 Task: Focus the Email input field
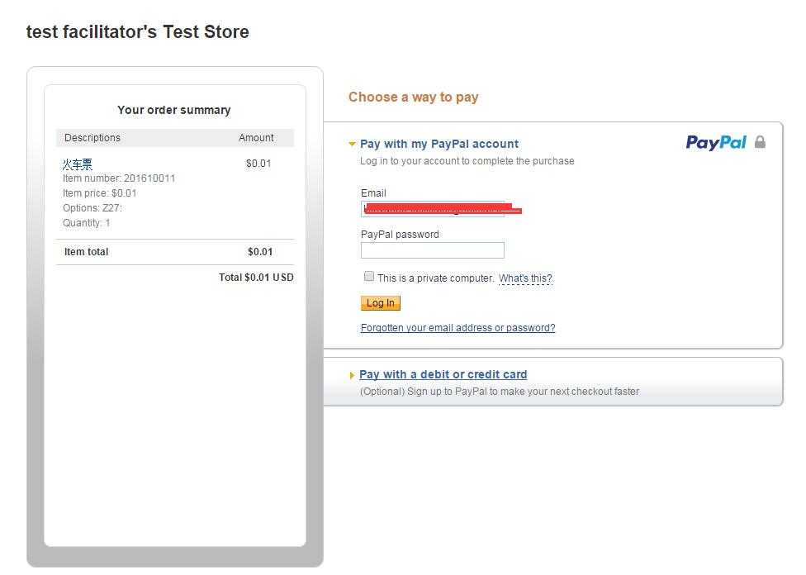pyautogui.click(x=432, y=209)
